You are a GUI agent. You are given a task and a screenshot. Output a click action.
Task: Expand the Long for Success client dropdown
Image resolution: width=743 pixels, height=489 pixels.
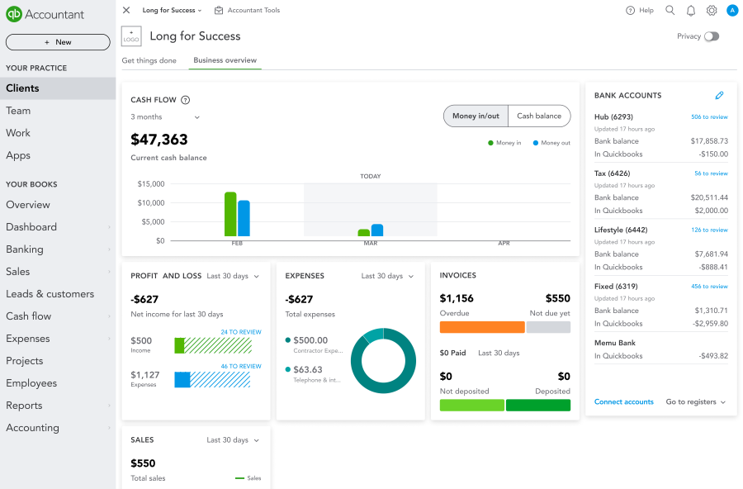172,10
